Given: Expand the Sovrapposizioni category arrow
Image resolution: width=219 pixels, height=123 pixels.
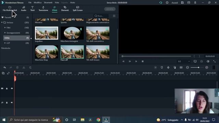Looking at the screenshot, I should [5, 33].
